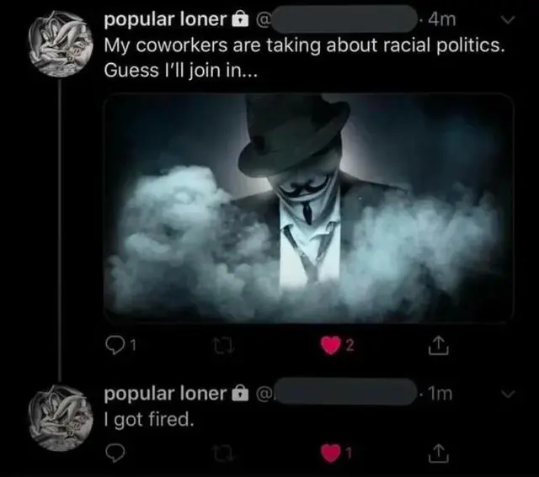This screenshot has height=477, width=539.
Task: Share the first tweet
Action: 437,344
